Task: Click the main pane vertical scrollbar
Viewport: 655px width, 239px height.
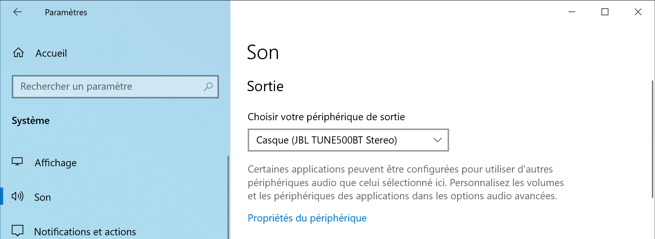Action: point(652,139)
